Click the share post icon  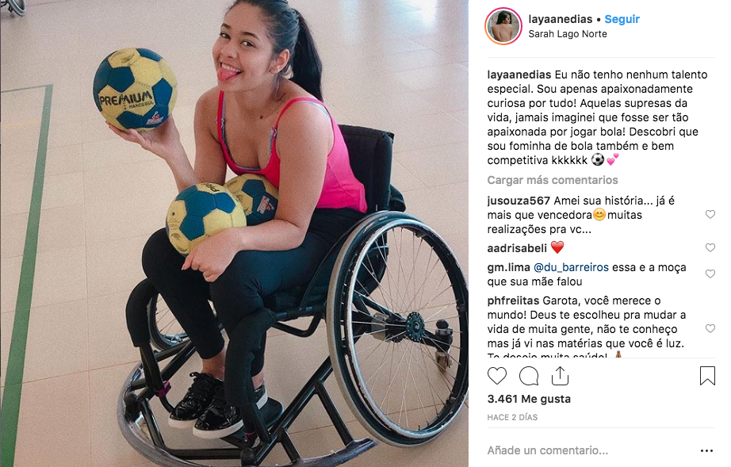point(560,376)
